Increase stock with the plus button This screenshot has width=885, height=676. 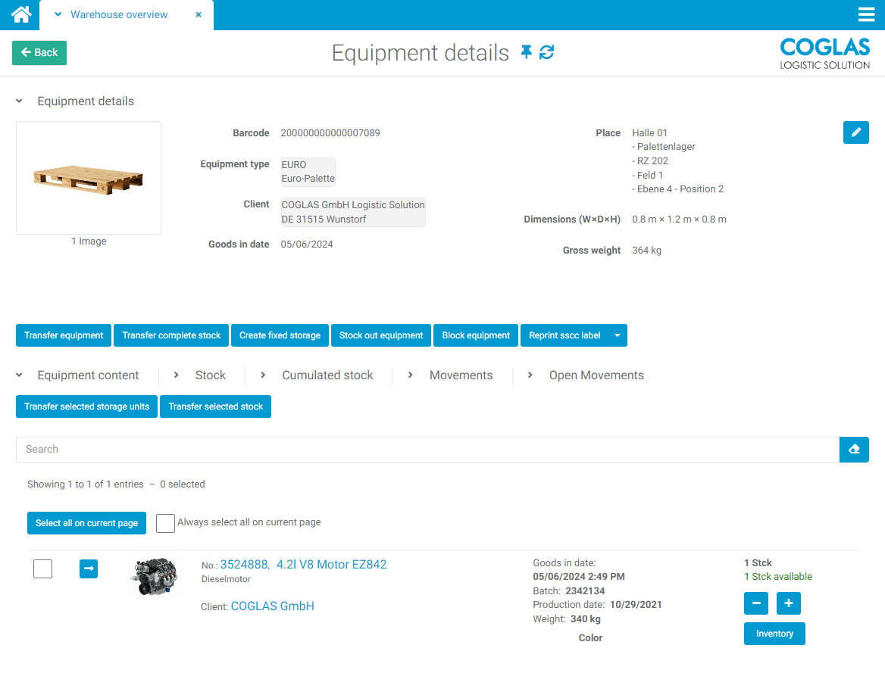788,603
